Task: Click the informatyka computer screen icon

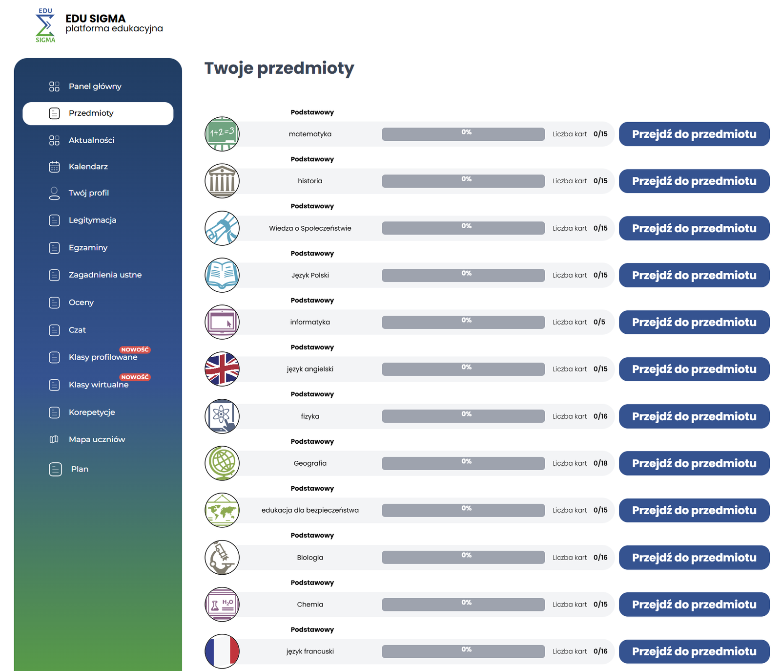Action: tap(222, 322)
